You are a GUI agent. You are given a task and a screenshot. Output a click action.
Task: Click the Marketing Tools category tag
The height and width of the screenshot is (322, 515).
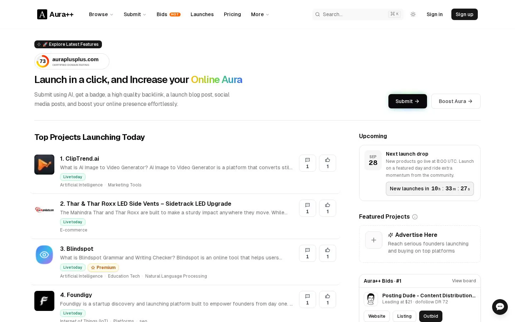pyautogui.click(x=125, y=185)
